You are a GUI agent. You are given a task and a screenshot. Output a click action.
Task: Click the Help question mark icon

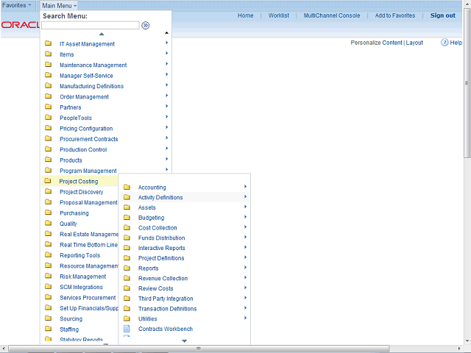coord(445,43)
